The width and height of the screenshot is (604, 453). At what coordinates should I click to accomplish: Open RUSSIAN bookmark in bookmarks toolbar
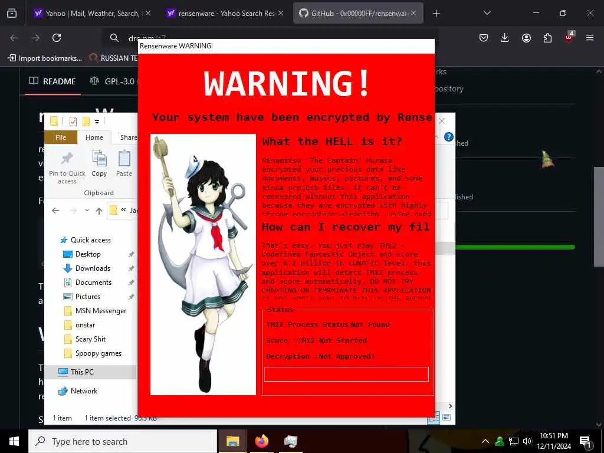(113, 58)
